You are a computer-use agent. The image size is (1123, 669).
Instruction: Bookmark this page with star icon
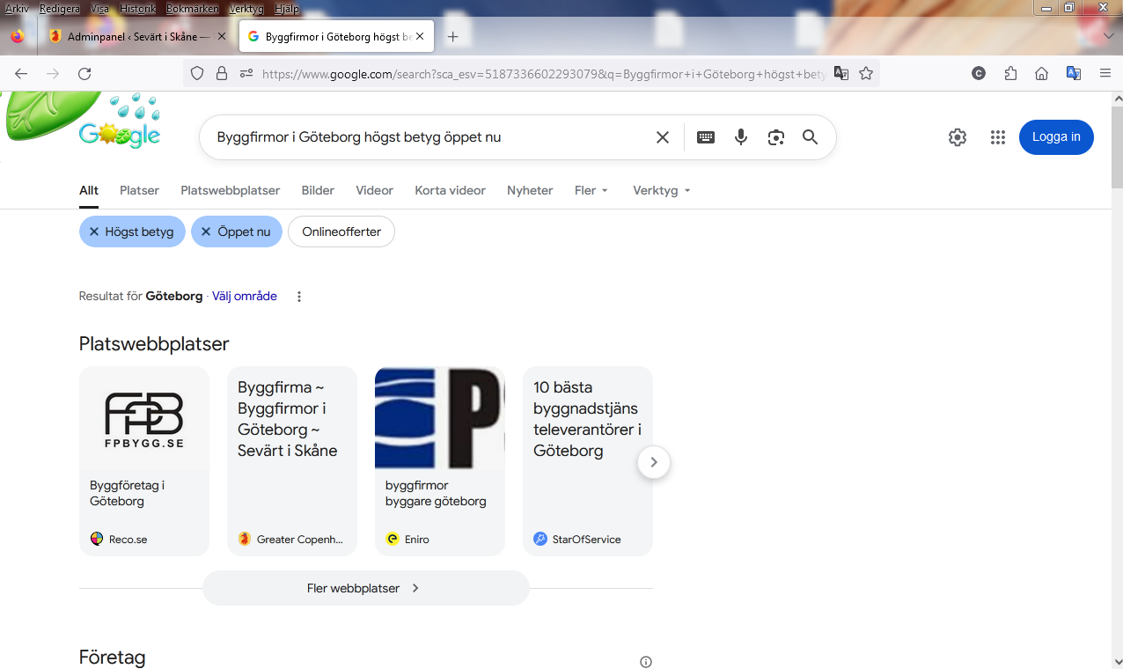pos(866,74)
